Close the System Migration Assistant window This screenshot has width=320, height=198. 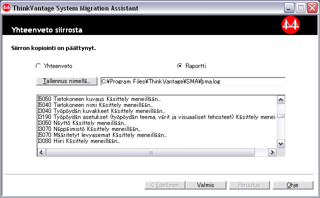(x=312, y=8)
